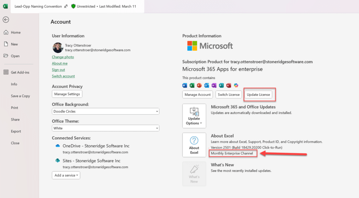Click the Sign out link

pos(58,70)
